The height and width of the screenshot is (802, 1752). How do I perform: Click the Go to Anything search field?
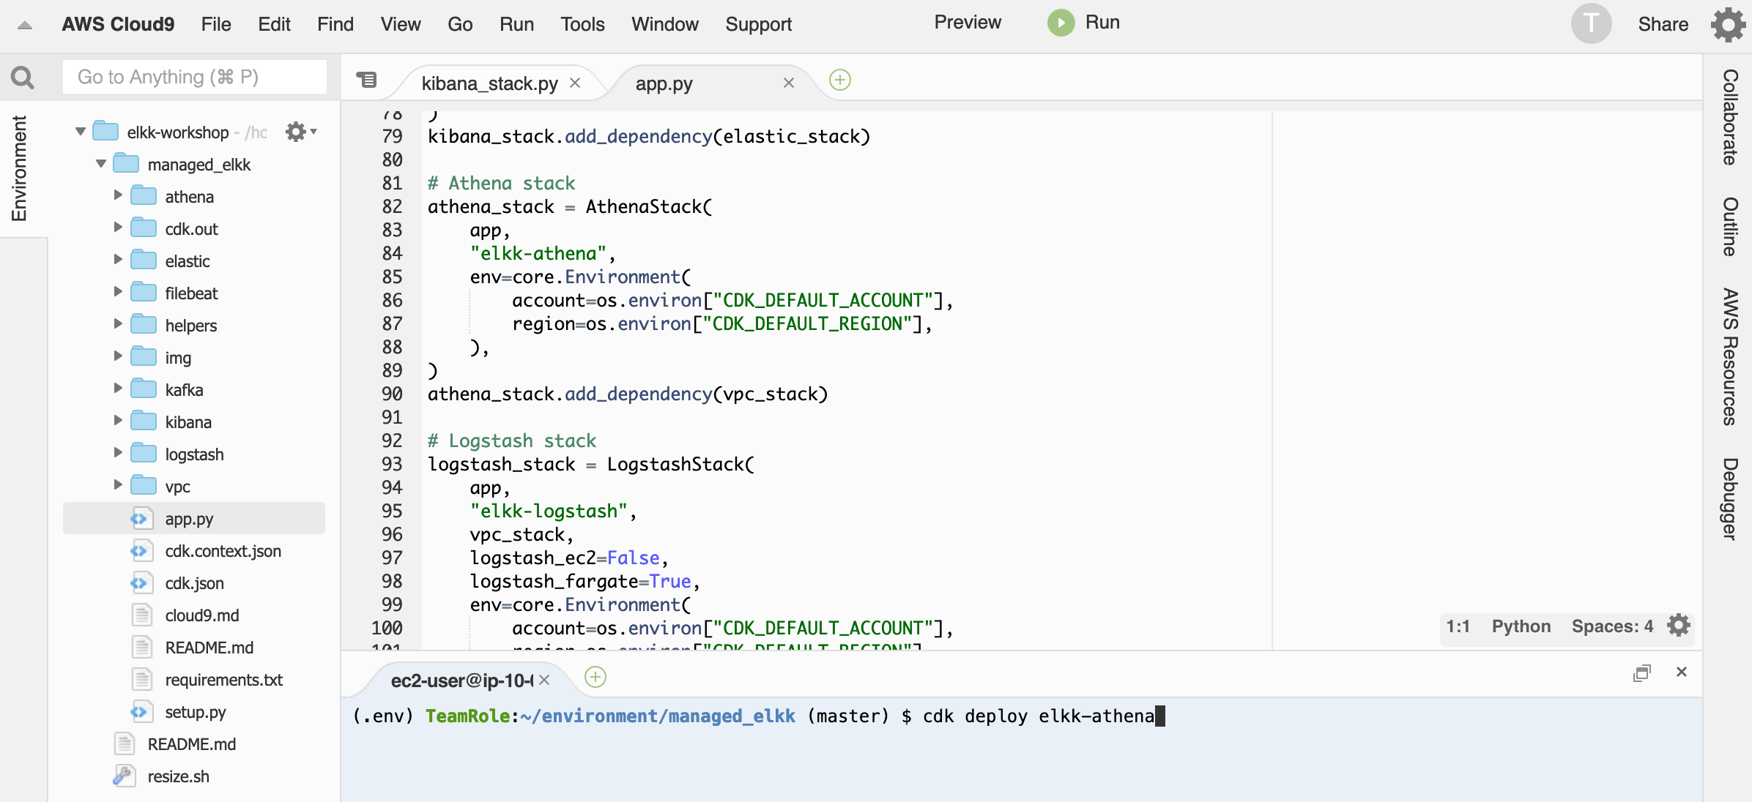195,77
